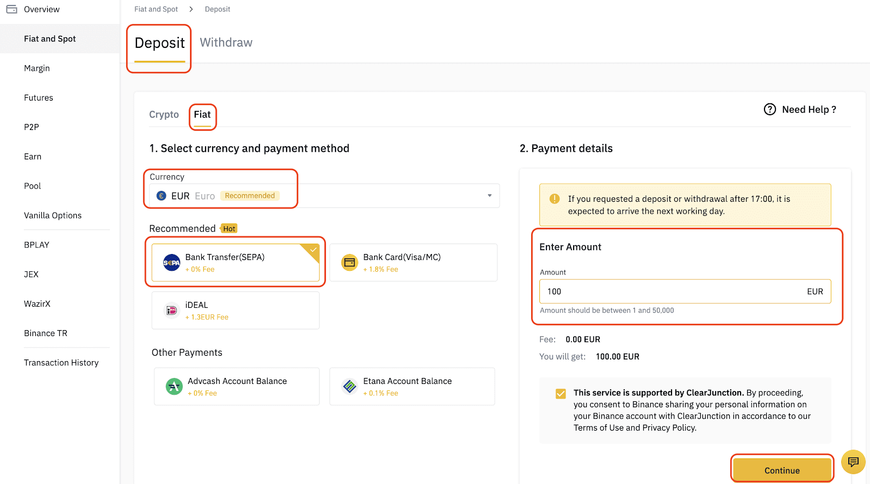
Task: Click the Overview wallet icon in sidebar
Action: point(12,9)
